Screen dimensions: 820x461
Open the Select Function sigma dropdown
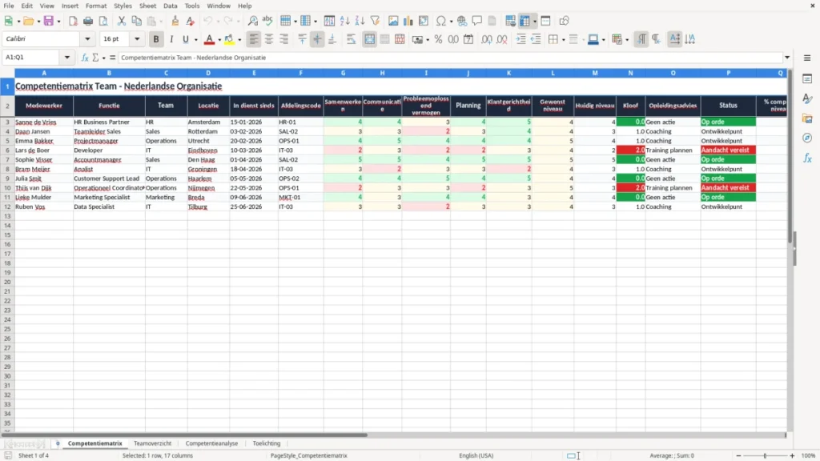click(103, 58)
